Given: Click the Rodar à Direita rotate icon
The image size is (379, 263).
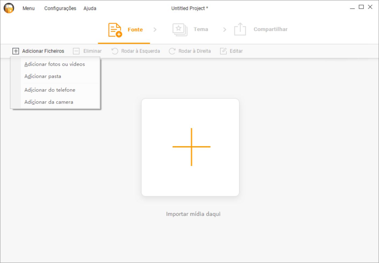Looking at the screenshot, I should [x=172, y=51].
